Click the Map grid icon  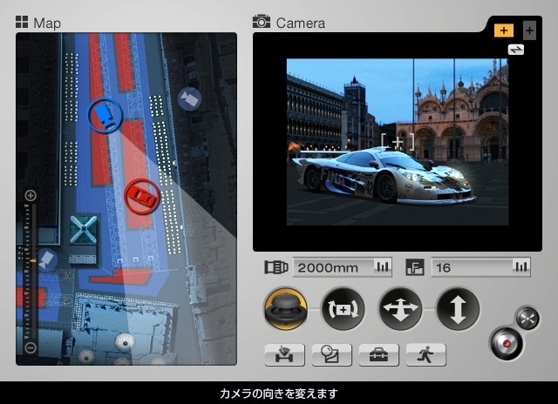coord(22,22)
